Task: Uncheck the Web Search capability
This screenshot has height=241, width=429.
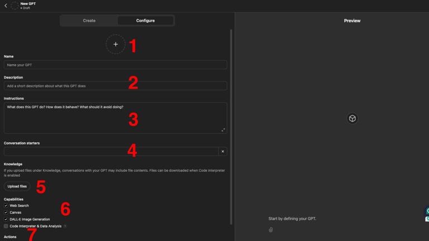Action: 6,206
